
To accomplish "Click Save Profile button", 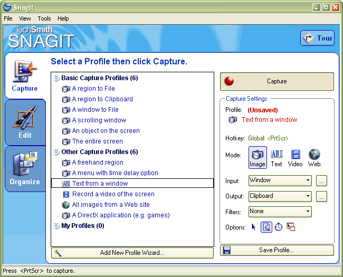I will [x=277, y=250].
